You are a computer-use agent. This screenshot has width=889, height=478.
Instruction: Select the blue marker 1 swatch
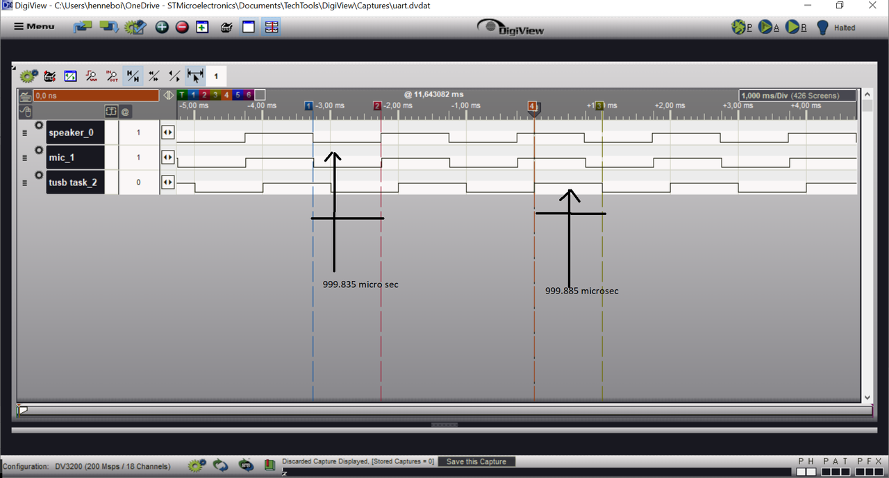pyautogui.click(x=193, y=95)
